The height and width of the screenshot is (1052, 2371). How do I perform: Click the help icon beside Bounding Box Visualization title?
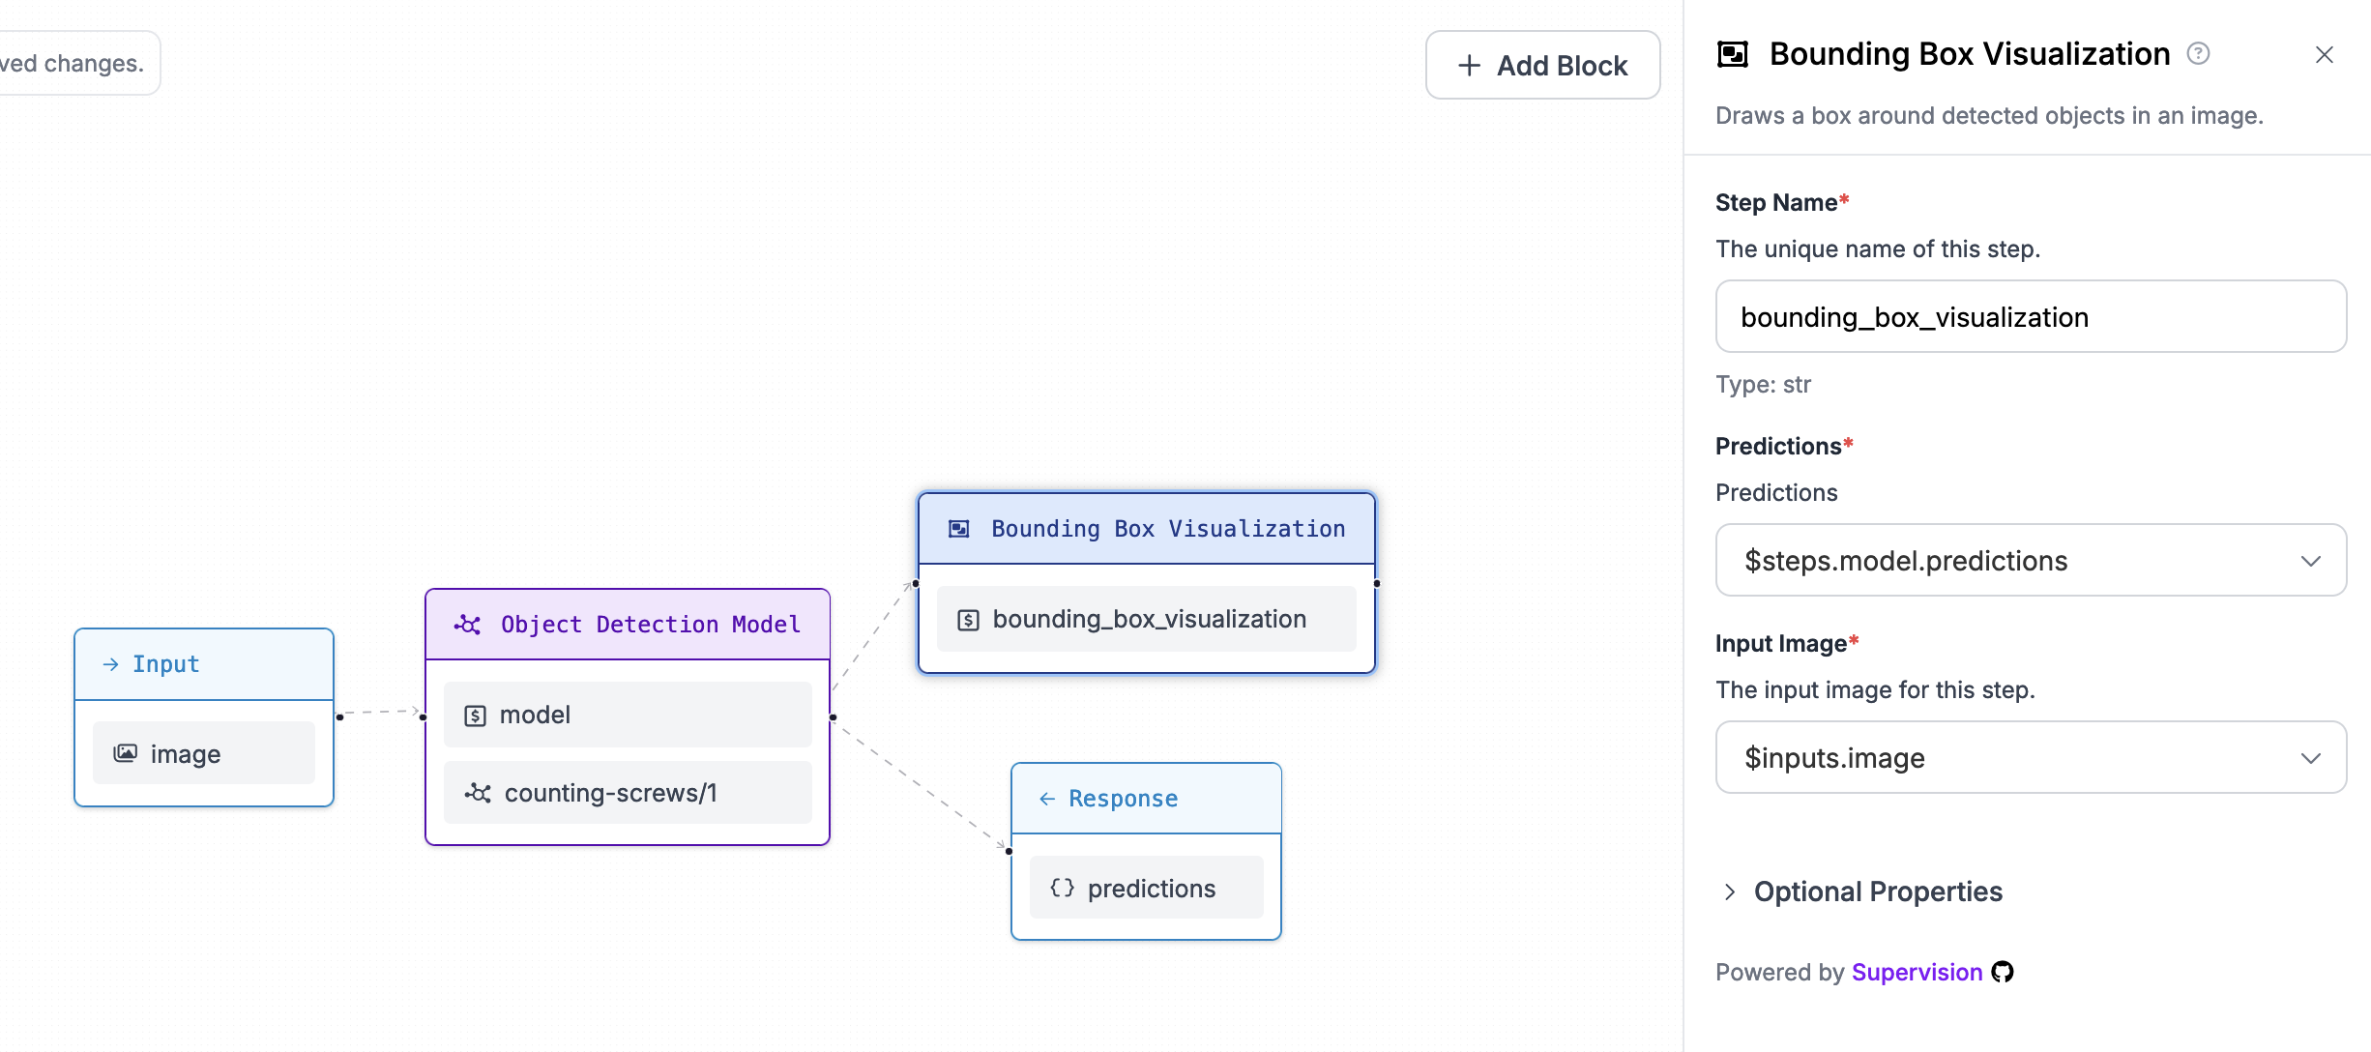point(2199,53)
